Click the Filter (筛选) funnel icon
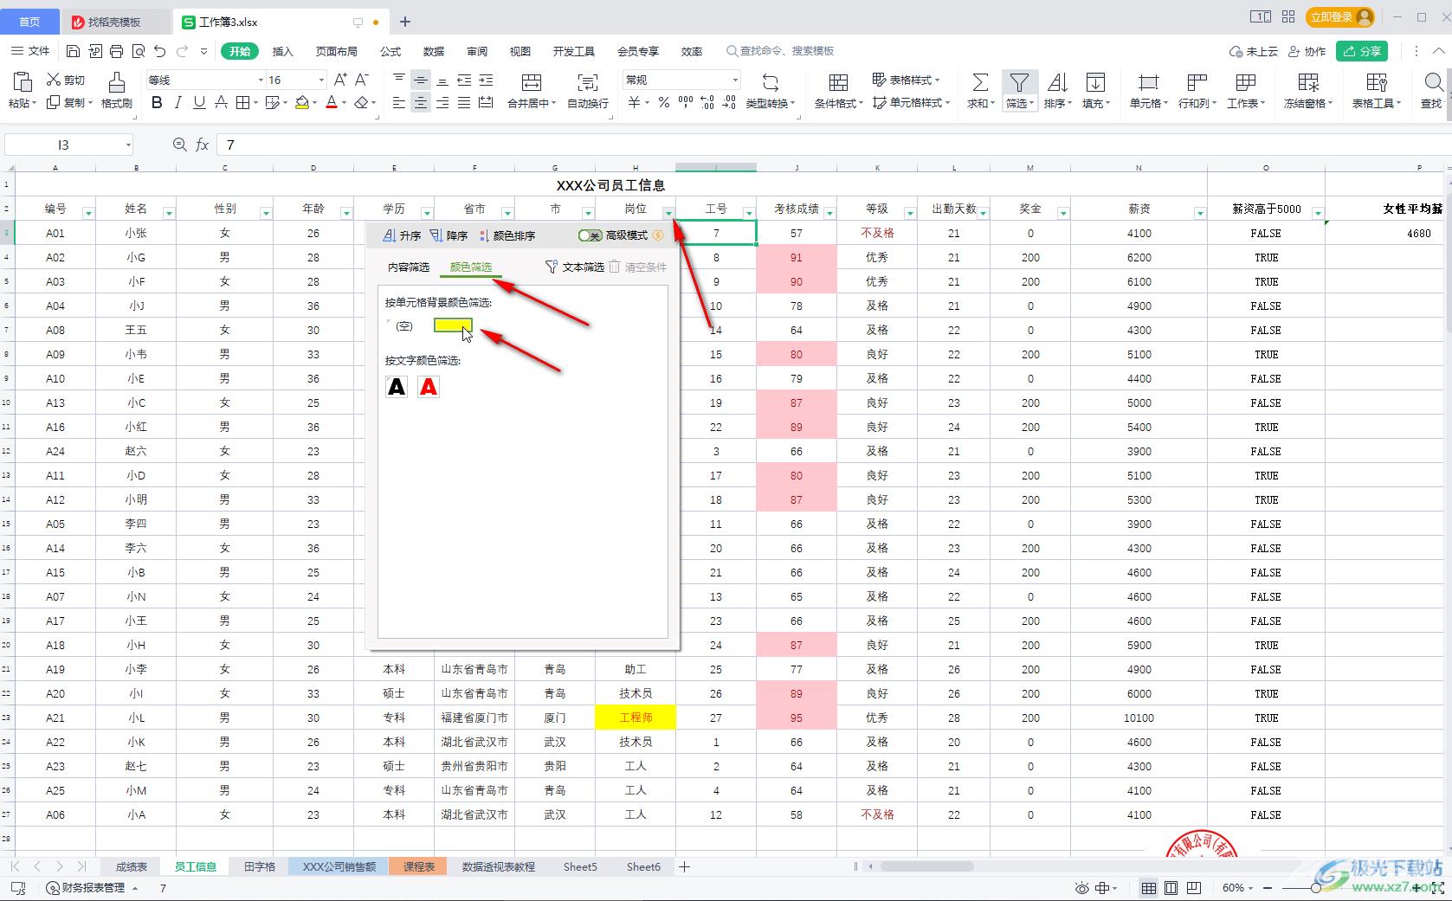Viewport: 1452px width, 901px height. coord(1019,82)
